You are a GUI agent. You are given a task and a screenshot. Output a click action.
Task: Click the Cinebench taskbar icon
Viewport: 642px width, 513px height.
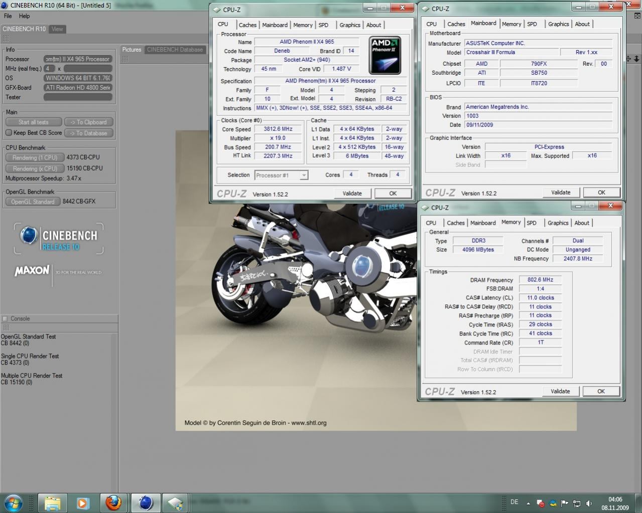(x=146, y=502)
